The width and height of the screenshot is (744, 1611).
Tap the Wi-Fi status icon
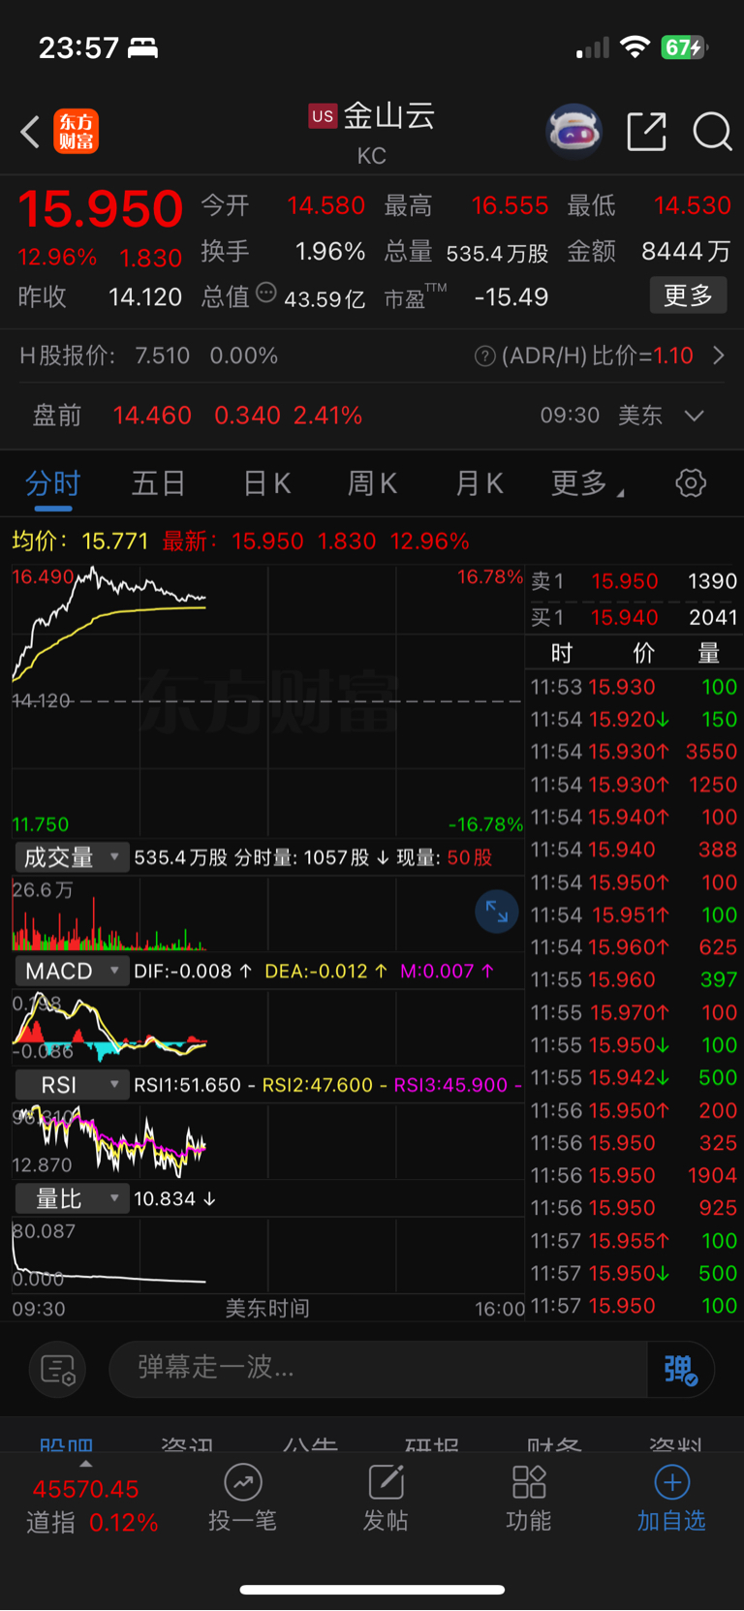[635, 47]
